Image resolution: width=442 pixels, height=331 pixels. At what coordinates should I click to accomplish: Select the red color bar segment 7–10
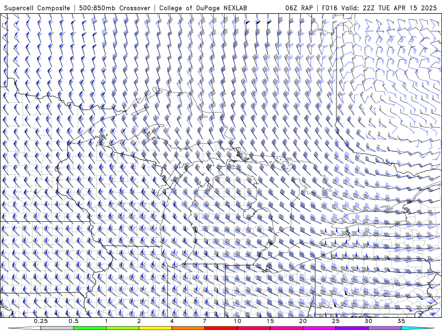[x=221, y=328]
